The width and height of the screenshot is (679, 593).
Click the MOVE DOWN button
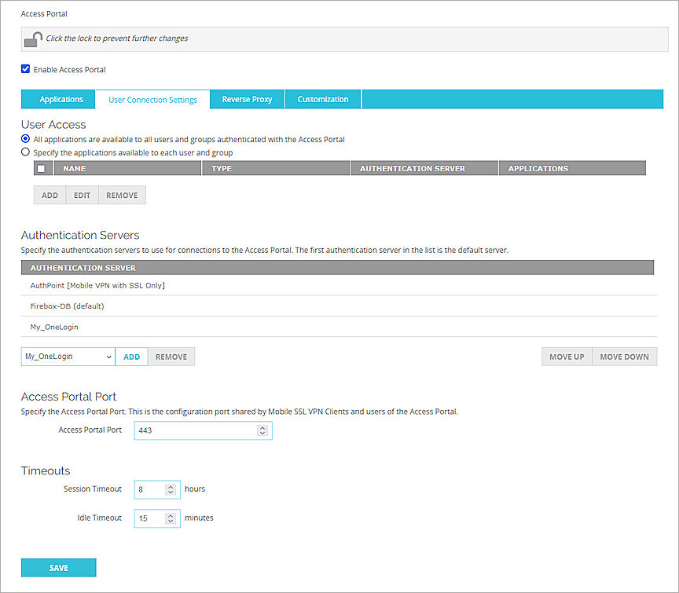point(624,356)
